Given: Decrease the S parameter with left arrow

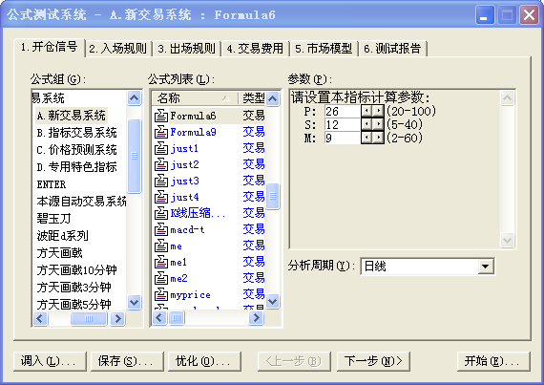Looking at the screenshot, I should coord(367,124).
